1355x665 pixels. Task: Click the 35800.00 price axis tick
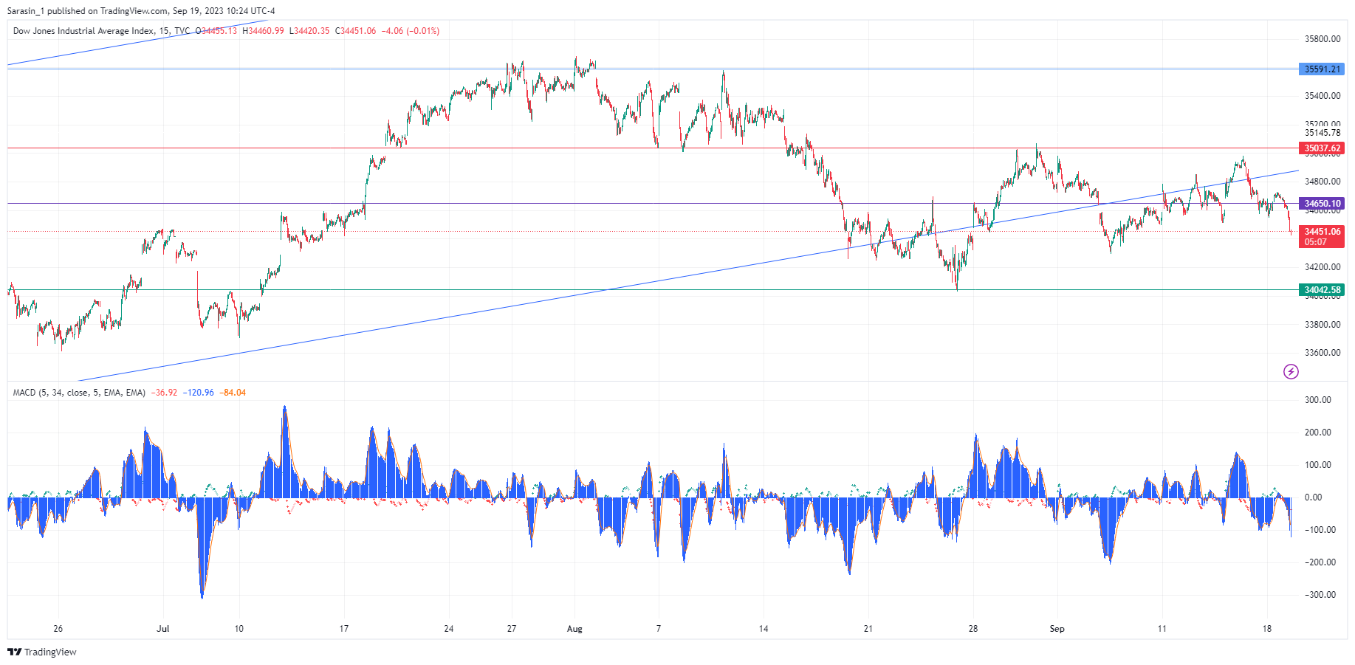[x=1323, y=39]
